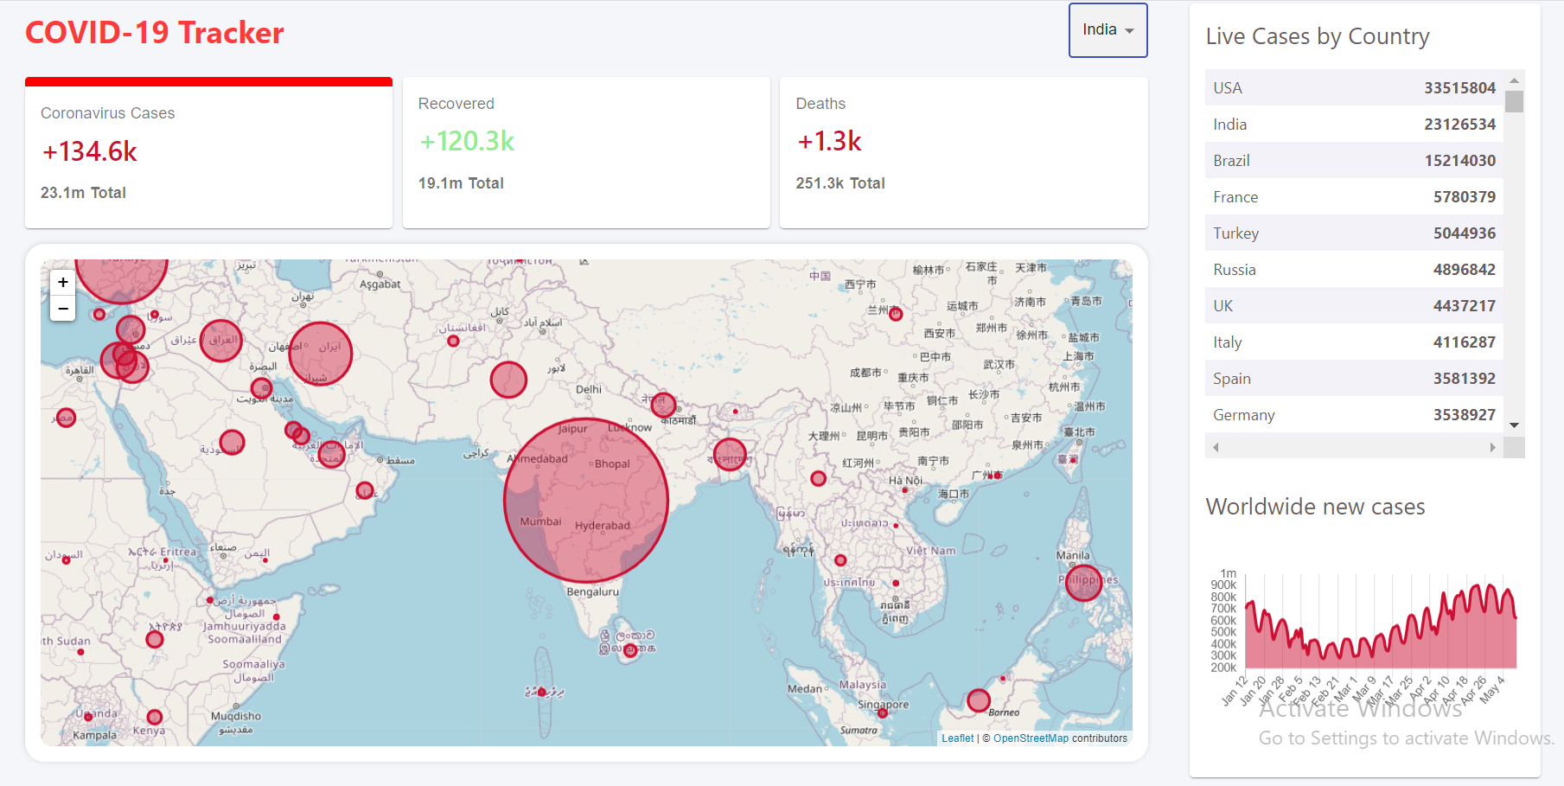Click the scroll-up arrow of the country list
Image resolution: width=1564 pixels, height=786 pixels.
[1513, 80]
